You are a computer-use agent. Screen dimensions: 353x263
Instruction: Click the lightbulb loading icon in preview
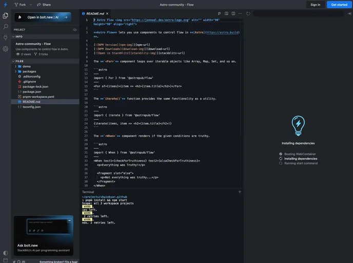point(298,126)
